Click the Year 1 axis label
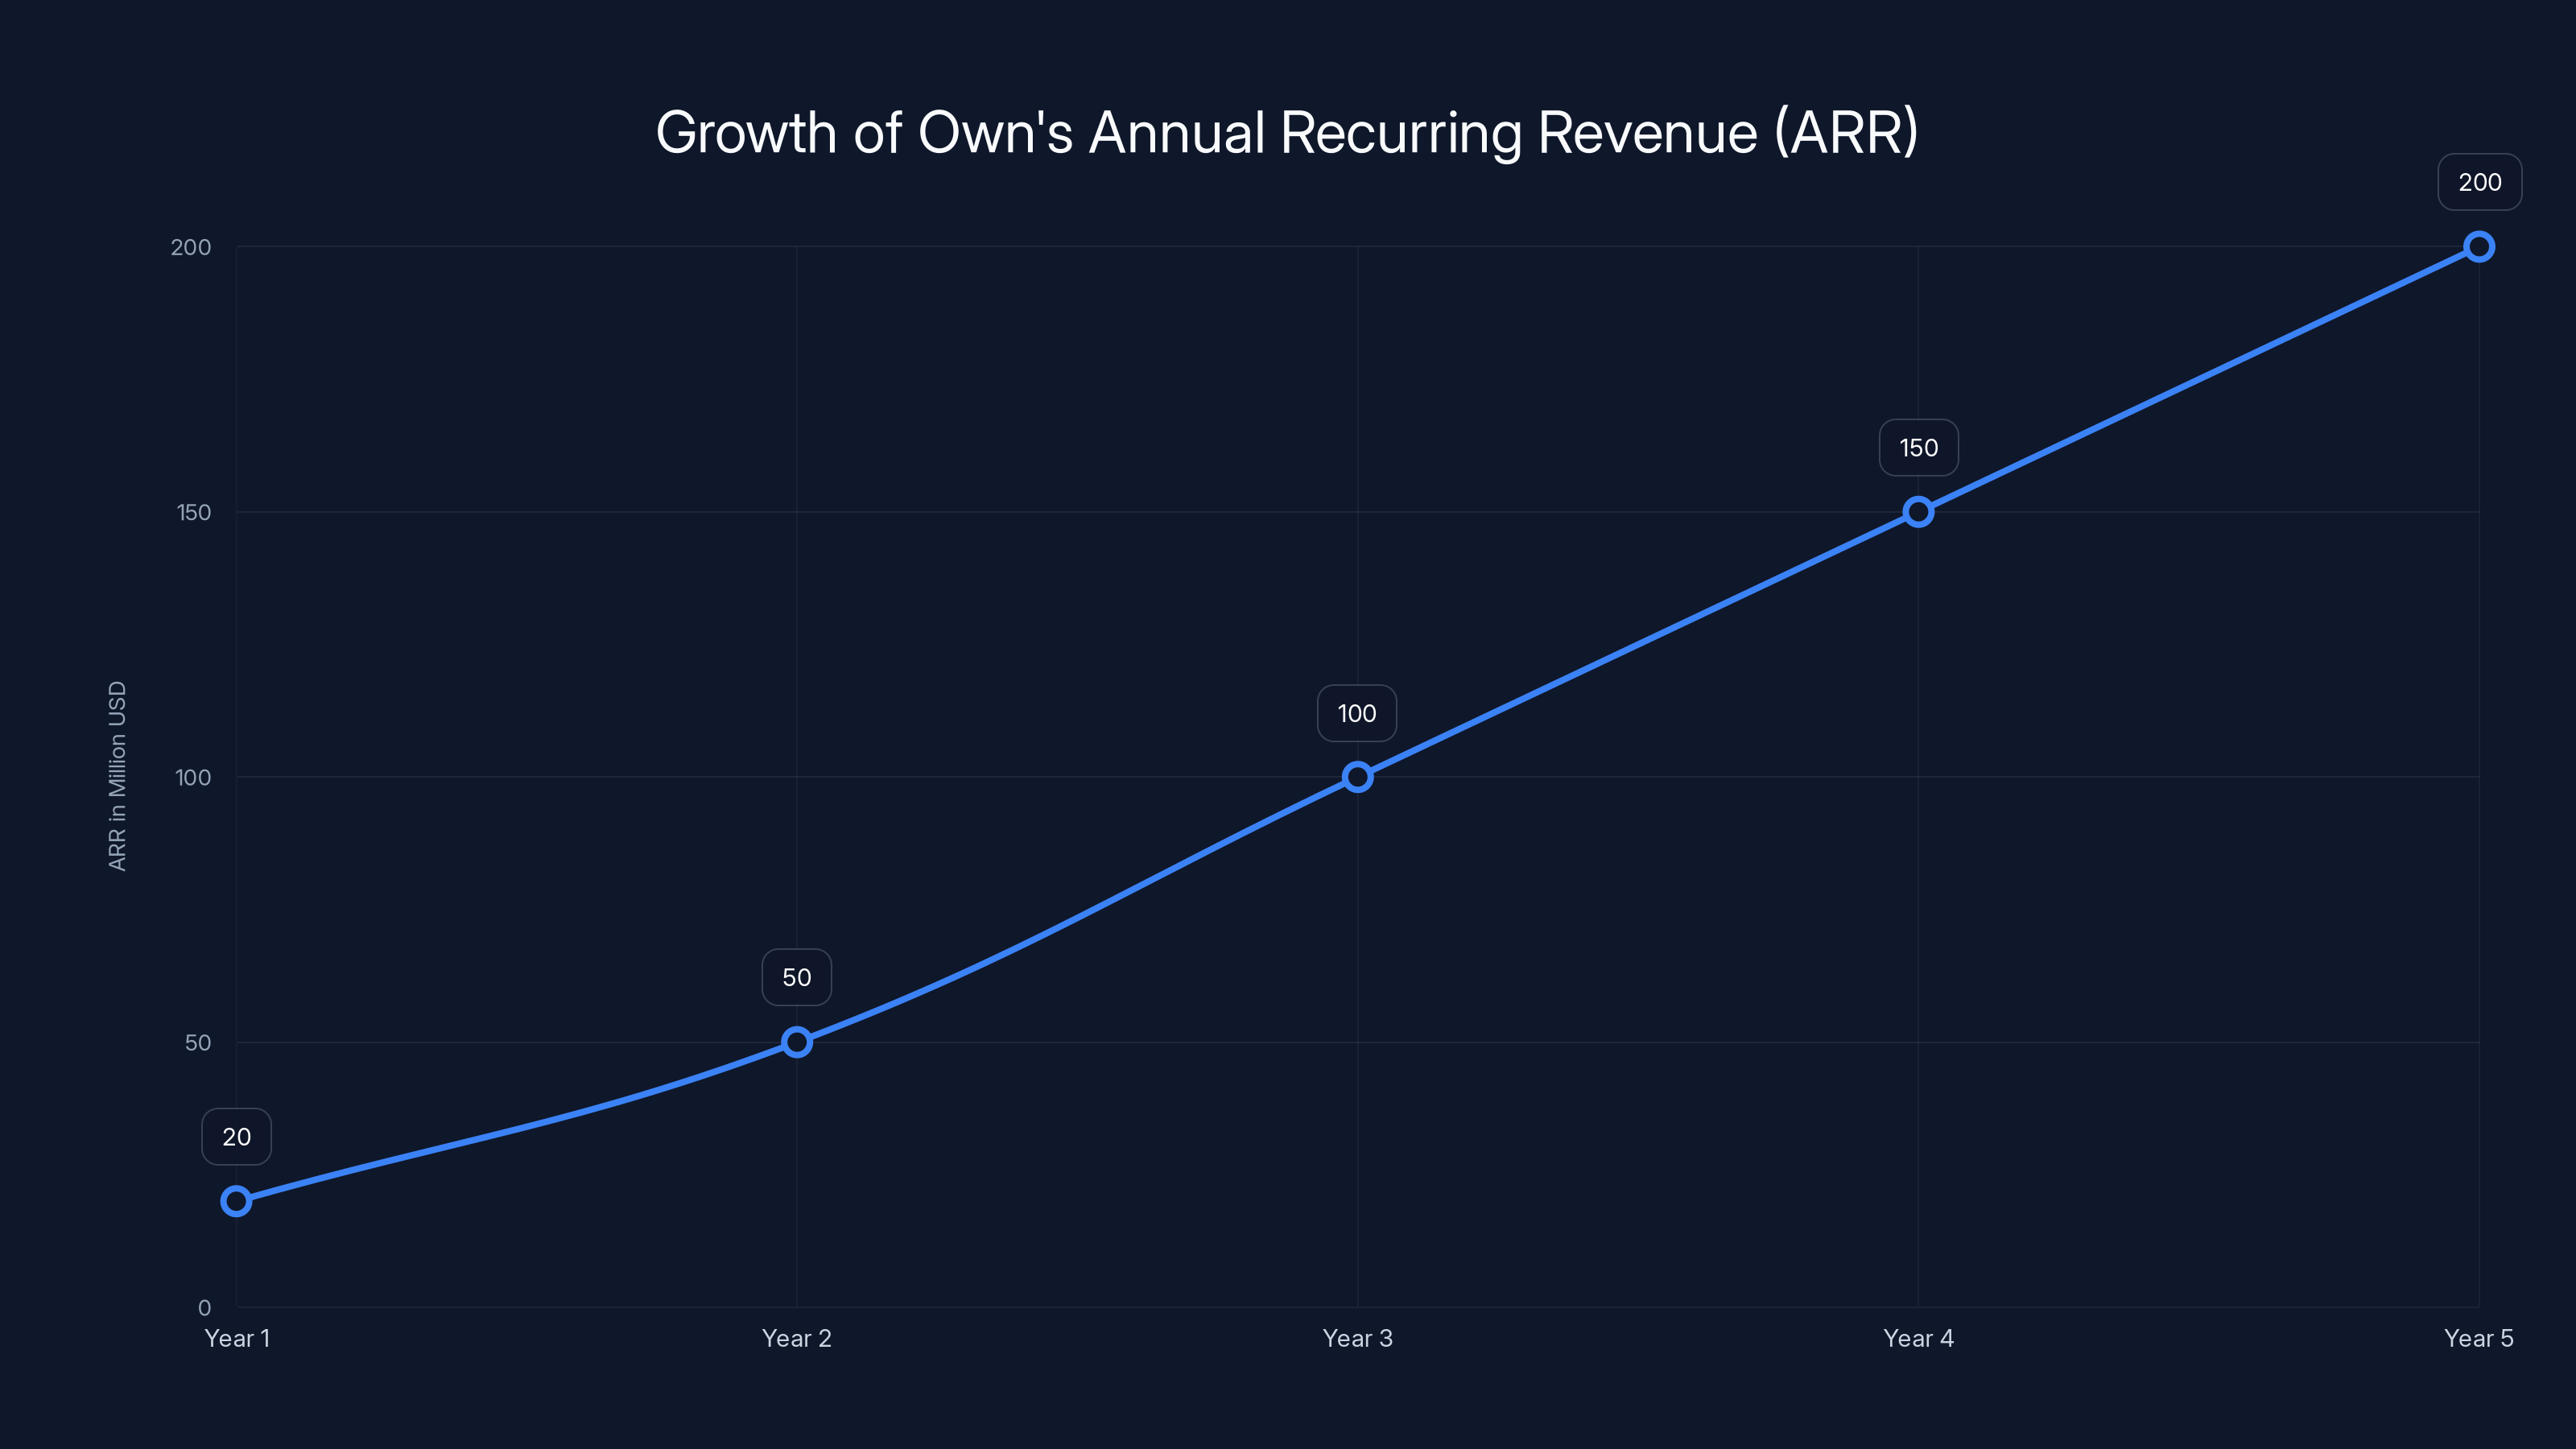The image size is (2576, 1449). pos(238,1338)
